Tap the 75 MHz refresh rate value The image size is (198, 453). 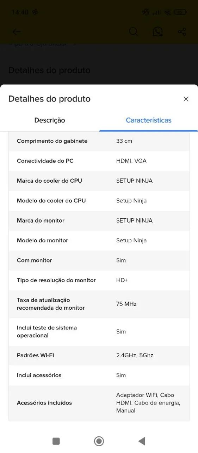click(126, 304)
